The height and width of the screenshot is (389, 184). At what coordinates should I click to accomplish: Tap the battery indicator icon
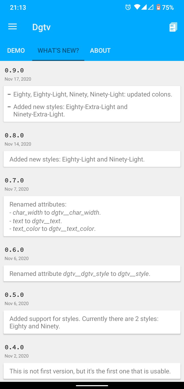[x=158, y=7]
